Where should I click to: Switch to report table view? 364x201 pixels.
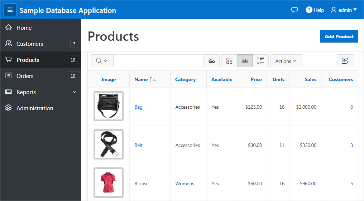tap(245, 61)
